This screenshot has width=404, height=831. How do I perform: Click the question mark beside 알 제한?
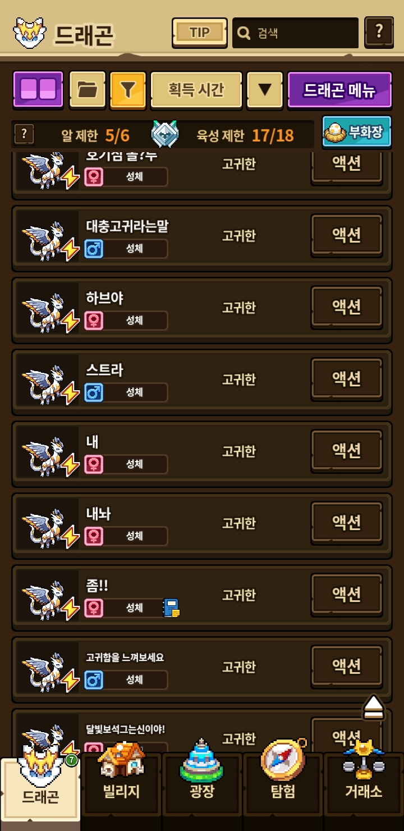pyautogui.click(x=24, y=135)
